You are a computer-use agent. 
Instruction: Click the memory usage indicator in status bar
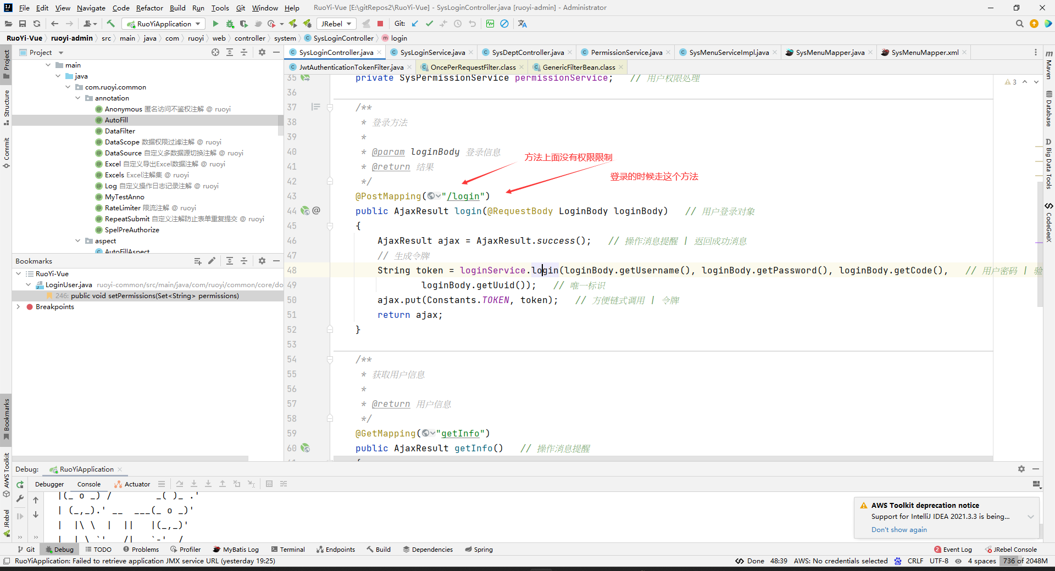tap(1025, 561)
